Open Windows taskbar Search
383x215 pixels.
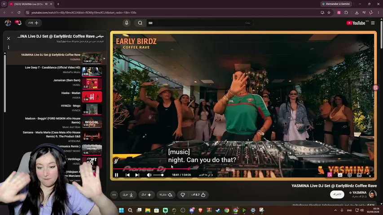coord(130,210)
